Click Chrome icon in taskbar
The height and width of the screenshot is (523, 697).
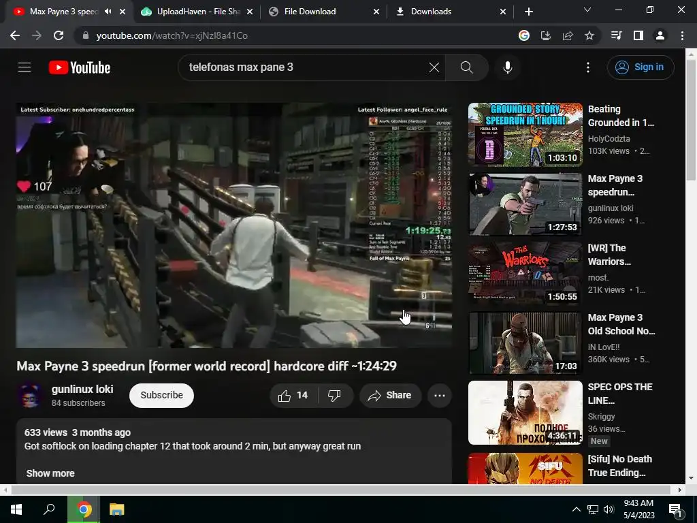click(84, 509)
